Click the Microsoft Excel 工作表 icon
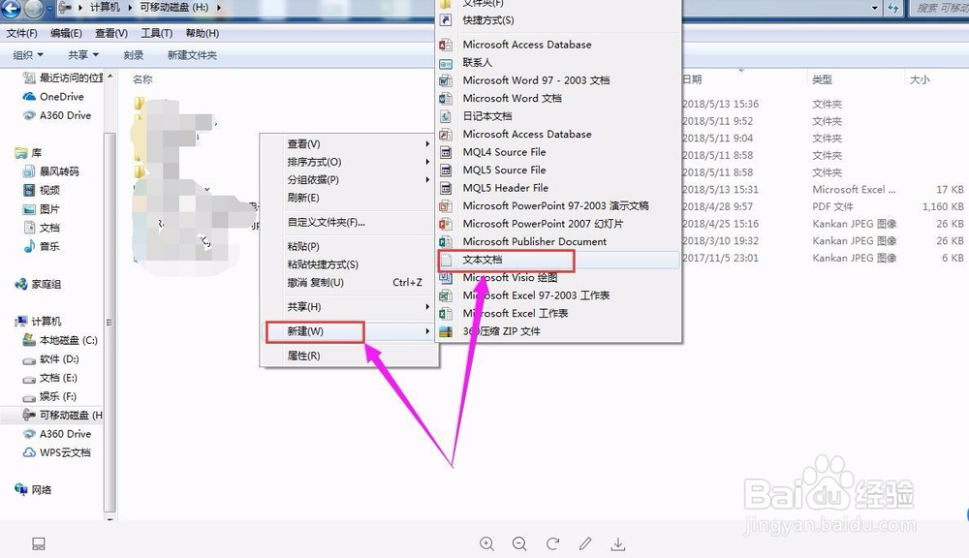This screenshot has width=969, height=558. pyautogui.click(x=446, y=314)
